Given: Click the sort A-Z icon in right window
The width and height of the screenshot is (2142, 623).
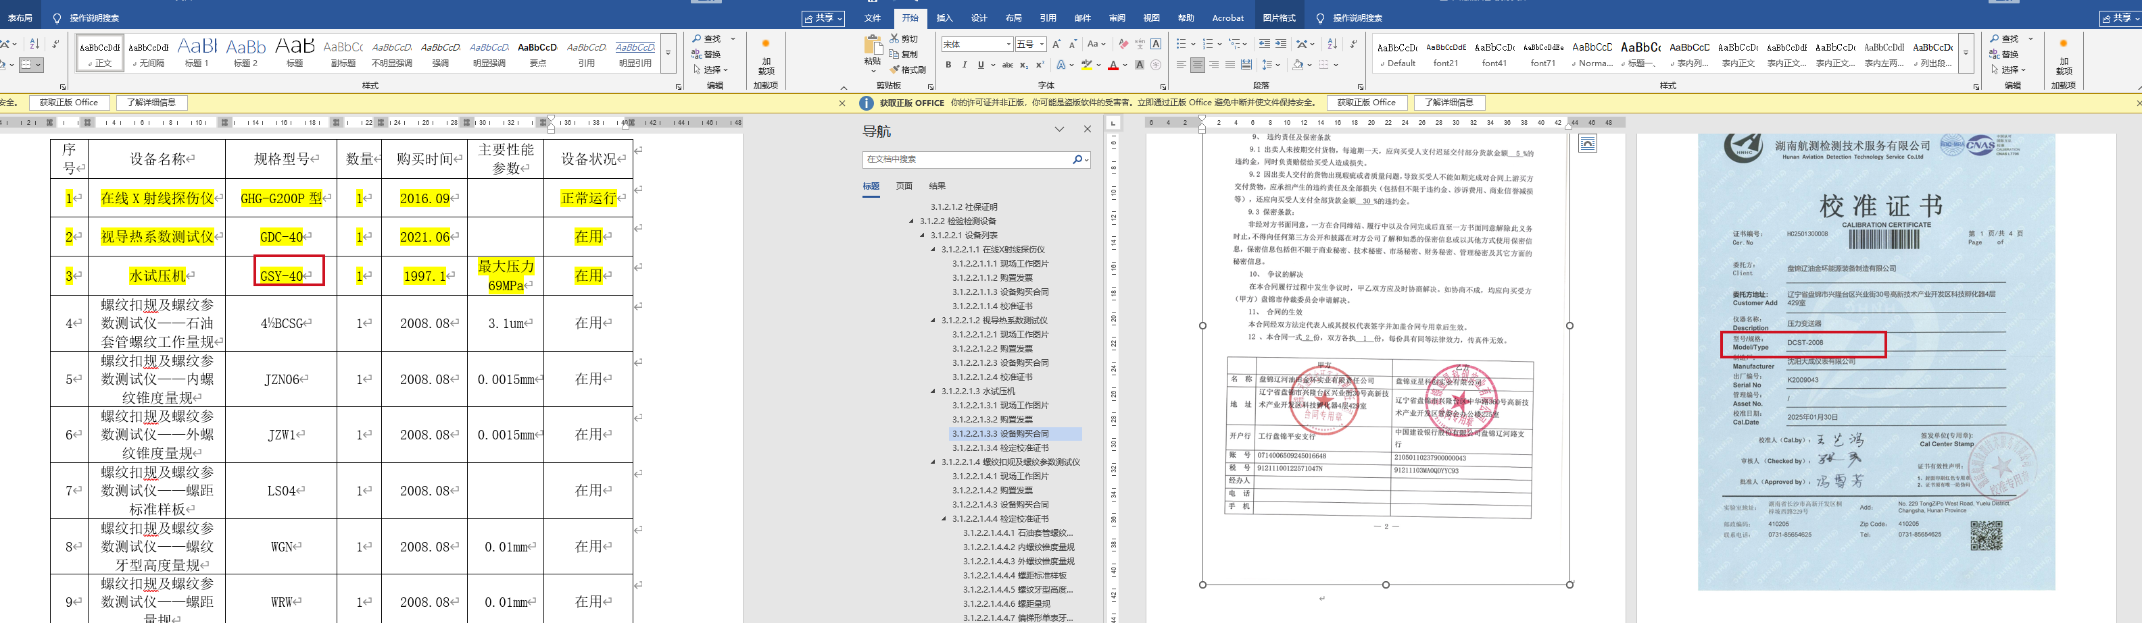Looking at the screenshot, I should [x=1332, y=44].
